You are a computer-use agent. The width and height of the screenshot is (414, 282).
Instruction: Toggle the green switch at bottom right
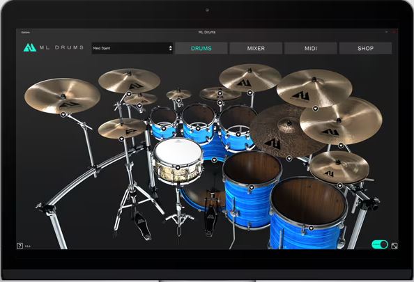380,244
